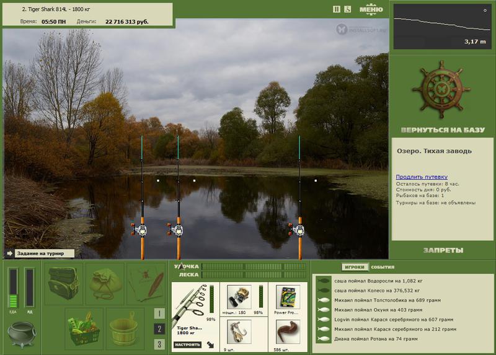Click 'Турниры на базе: не объявлены'
Viewport: 496px width, 355px height.
(x=436, y=203)
